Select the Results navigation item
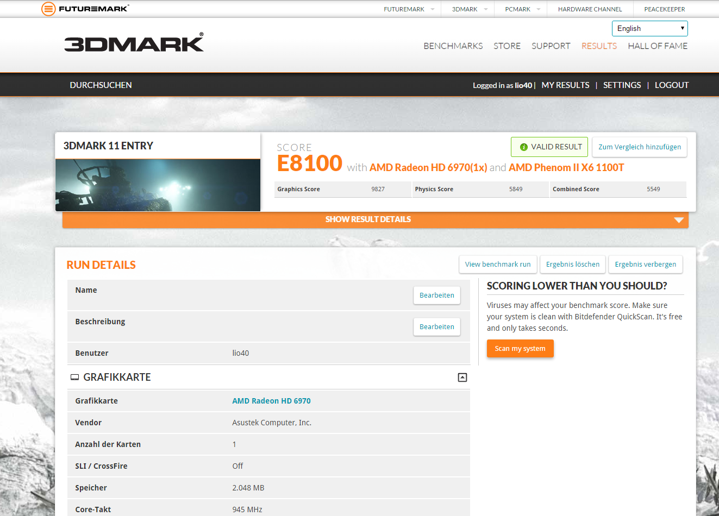Viewport: 719px width, 516px height. (x=599, y=46)
